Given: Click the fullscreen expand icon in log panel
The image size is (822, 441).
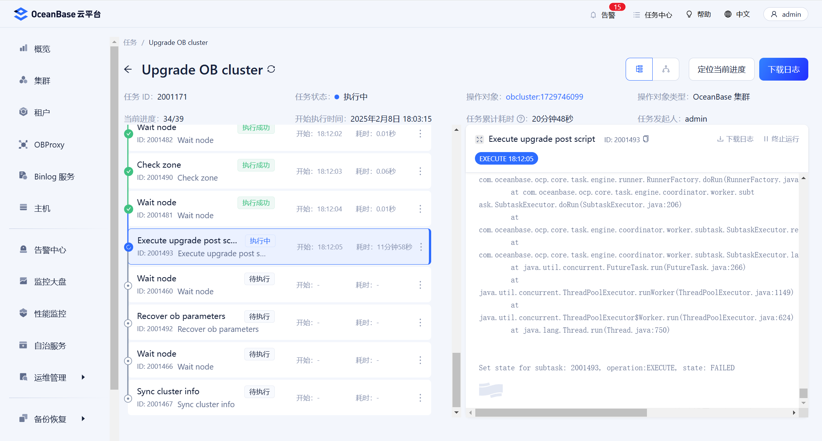Looking at the screenshot, I should (x=479, y=140).
